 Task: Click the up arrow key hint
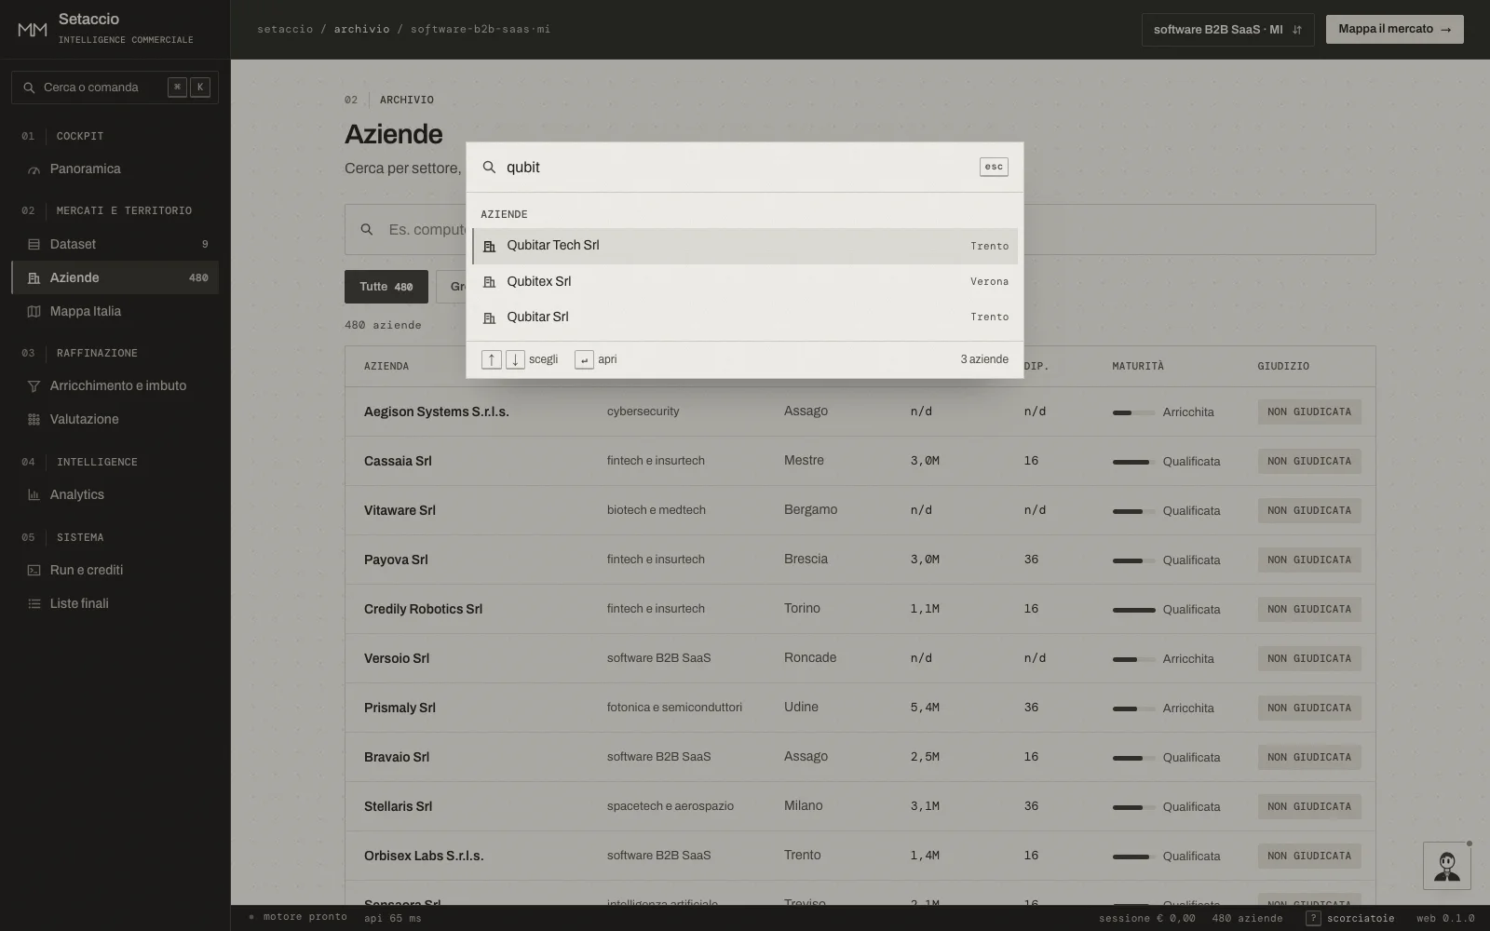pos(491,359)
